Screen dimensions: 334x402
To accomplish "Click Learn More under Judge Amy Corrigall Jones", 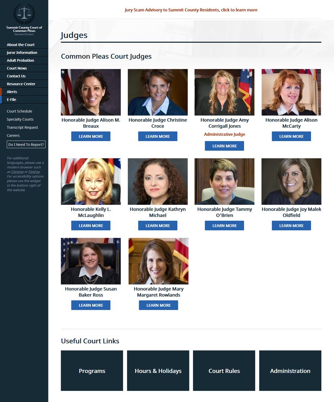I will tap(224, 146).
